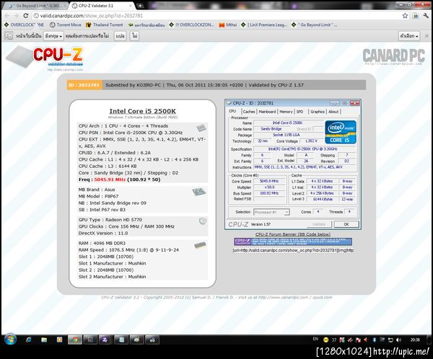Image resolution: width=433 pixels, height=359 pixels.
Task: Open the [ LinX Premiere Leag... bookmark
Action: 264,25
